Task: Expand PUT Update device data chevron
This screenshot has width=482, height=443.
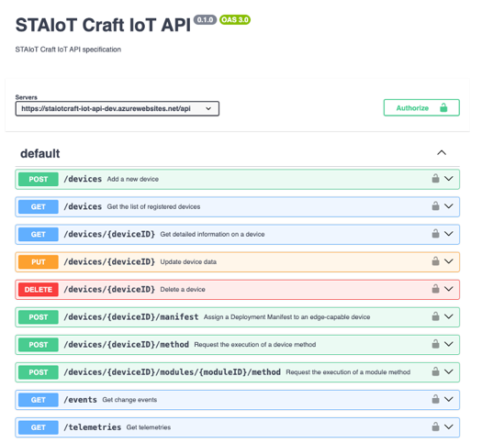Action: tap(449, 261)
